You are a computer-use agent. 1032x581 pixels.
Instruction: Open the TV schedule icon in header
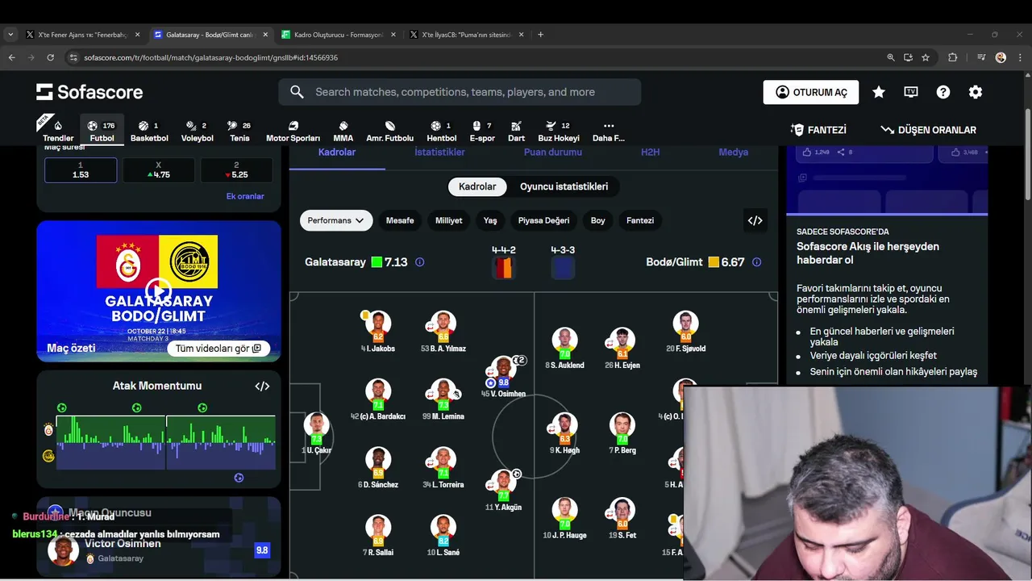click(911, 92)
